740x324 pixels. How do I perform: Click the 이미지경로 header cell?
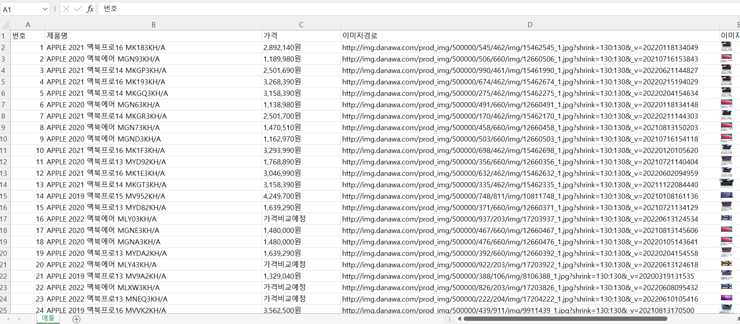pos(530,36)
